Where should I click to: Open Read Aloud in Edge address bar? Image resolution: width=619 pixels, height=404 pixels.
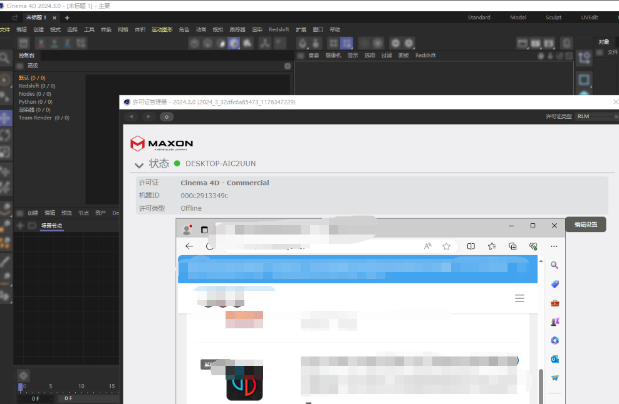428,246
